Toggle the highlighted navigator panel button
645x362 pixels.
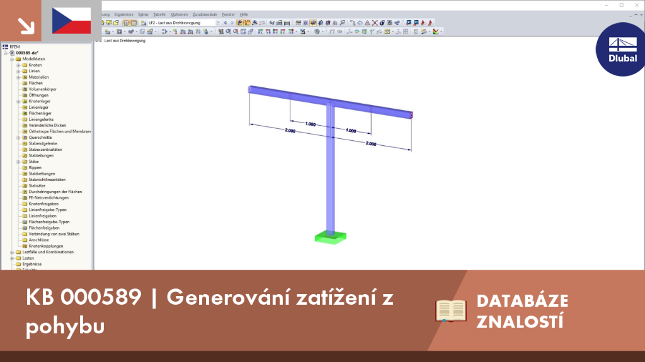(x=126, y=23)
